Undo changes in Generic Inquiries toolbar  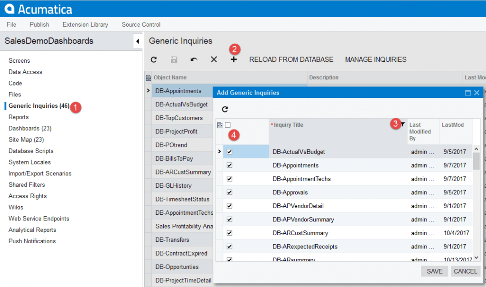[x=194, y=59]
